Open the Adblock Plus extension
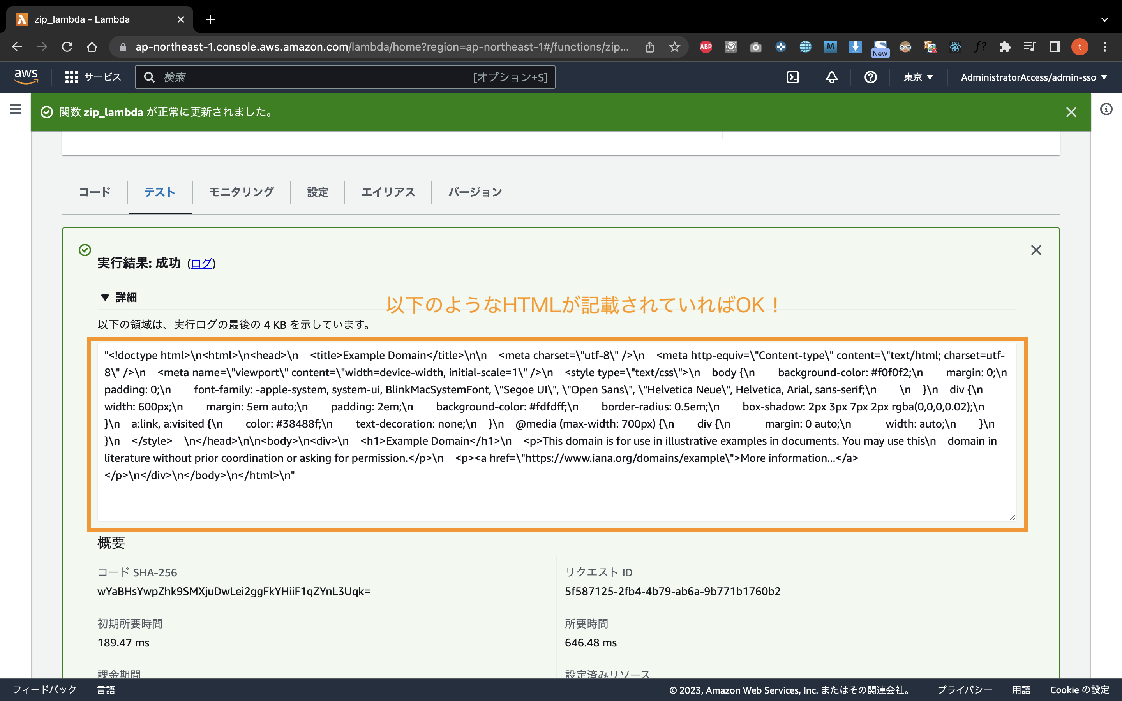 (x=706, y=46)
